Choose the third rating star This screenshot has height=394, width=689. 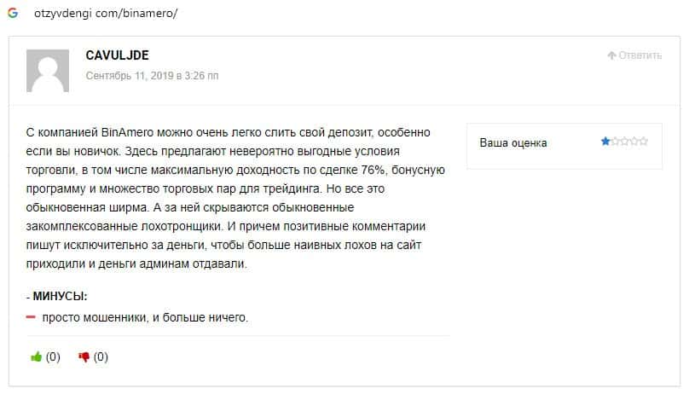point(624,142)
